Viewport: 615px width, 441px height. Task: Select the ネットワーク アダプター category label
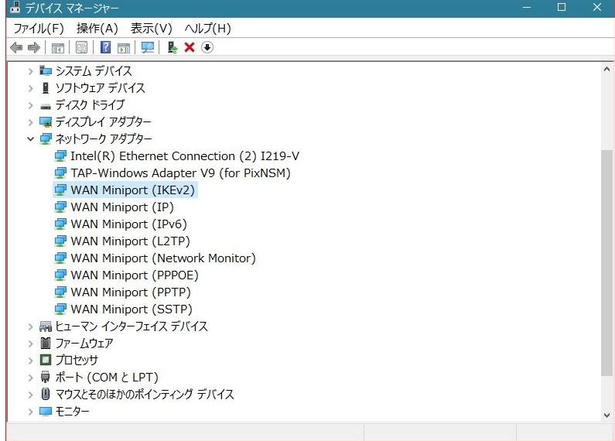coord(104,139)
